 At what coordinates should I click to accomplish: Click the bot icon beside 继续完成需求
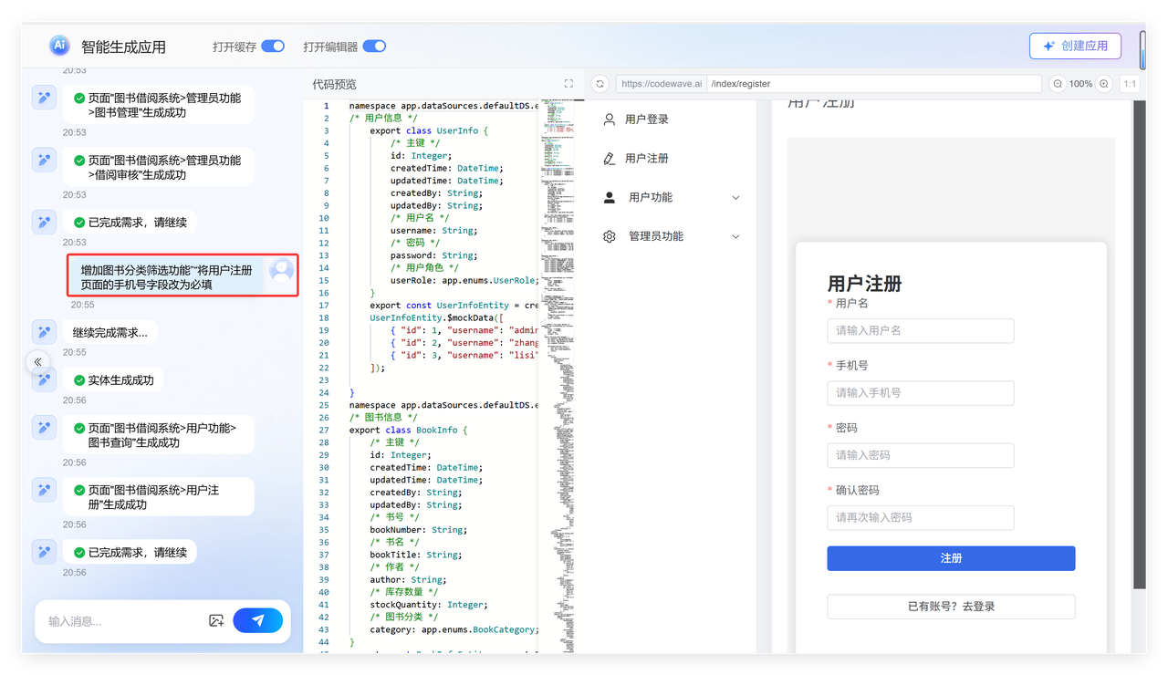pyautogui.click(x=44, y=332)
